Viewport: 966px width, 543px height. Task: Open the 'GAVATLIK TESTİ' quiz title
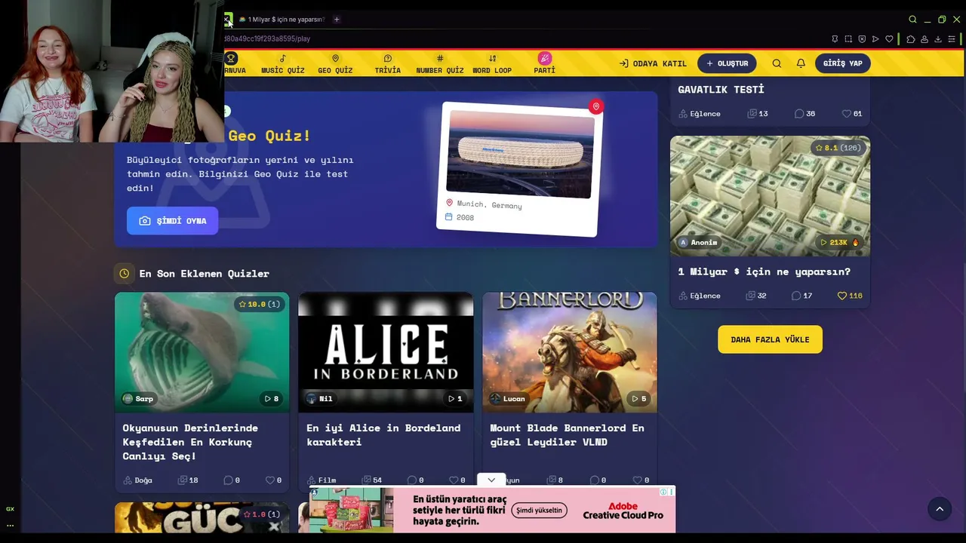coord(721,90)
